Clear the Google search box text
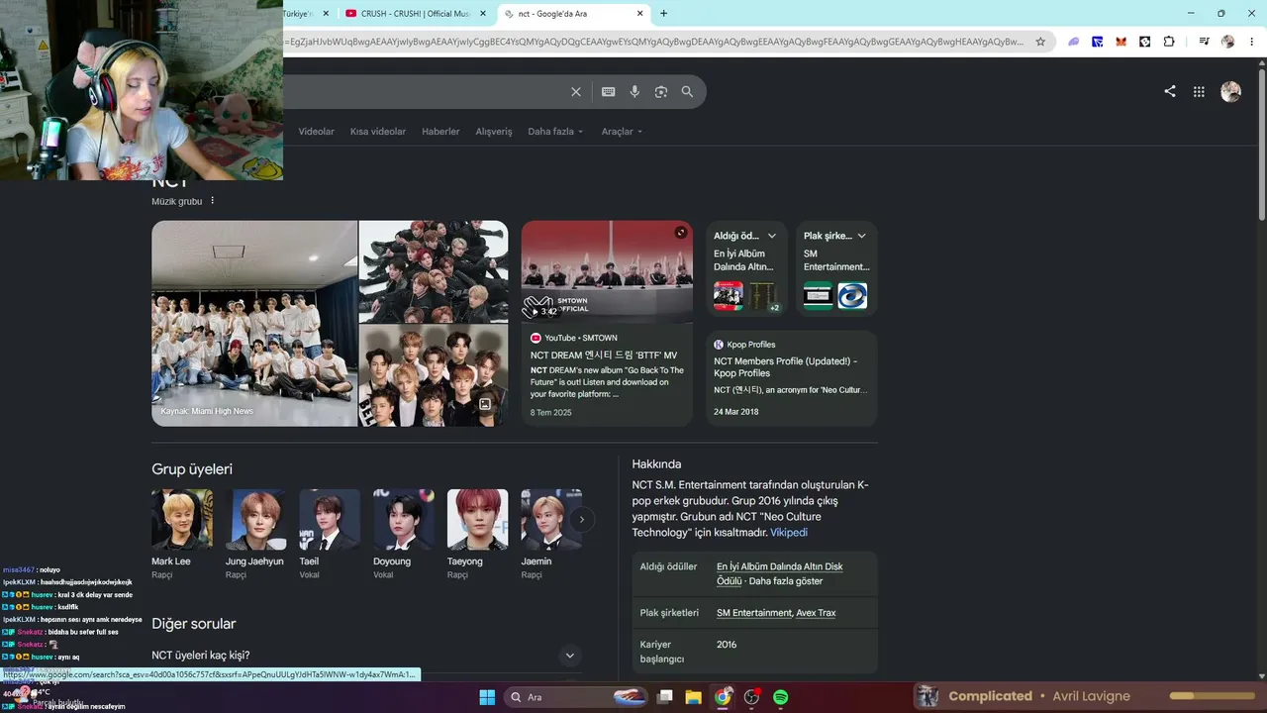This screenshot has height=713, width=1267. click(576, 92)
